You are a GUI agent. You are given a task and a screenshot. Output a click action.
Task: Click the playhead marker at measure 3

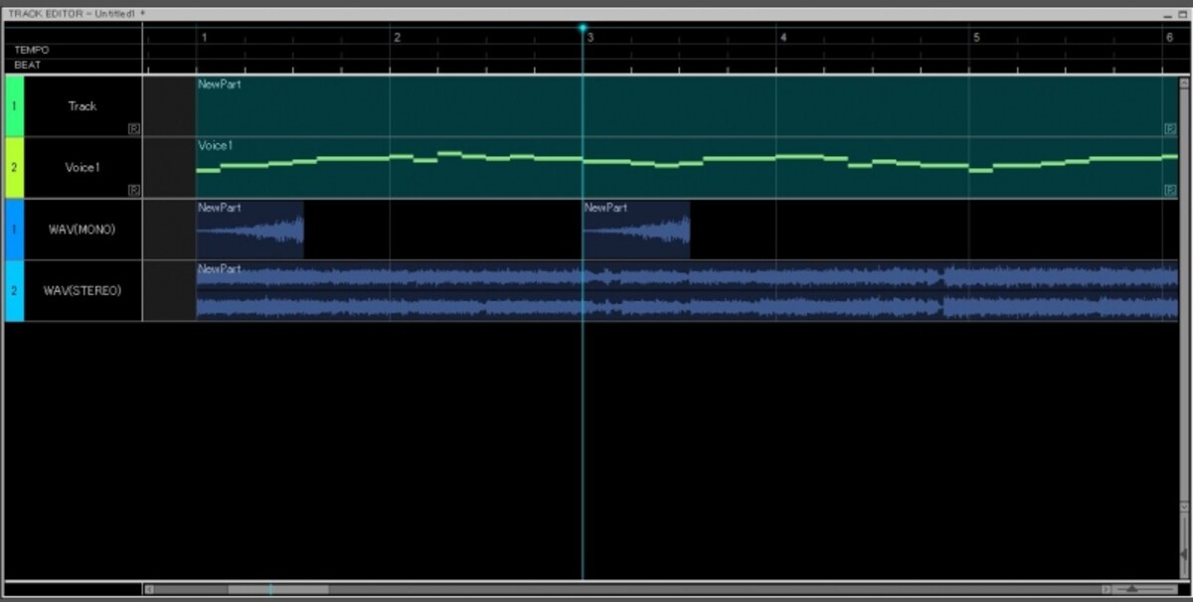pyautogui.click(x=583, y=28)
